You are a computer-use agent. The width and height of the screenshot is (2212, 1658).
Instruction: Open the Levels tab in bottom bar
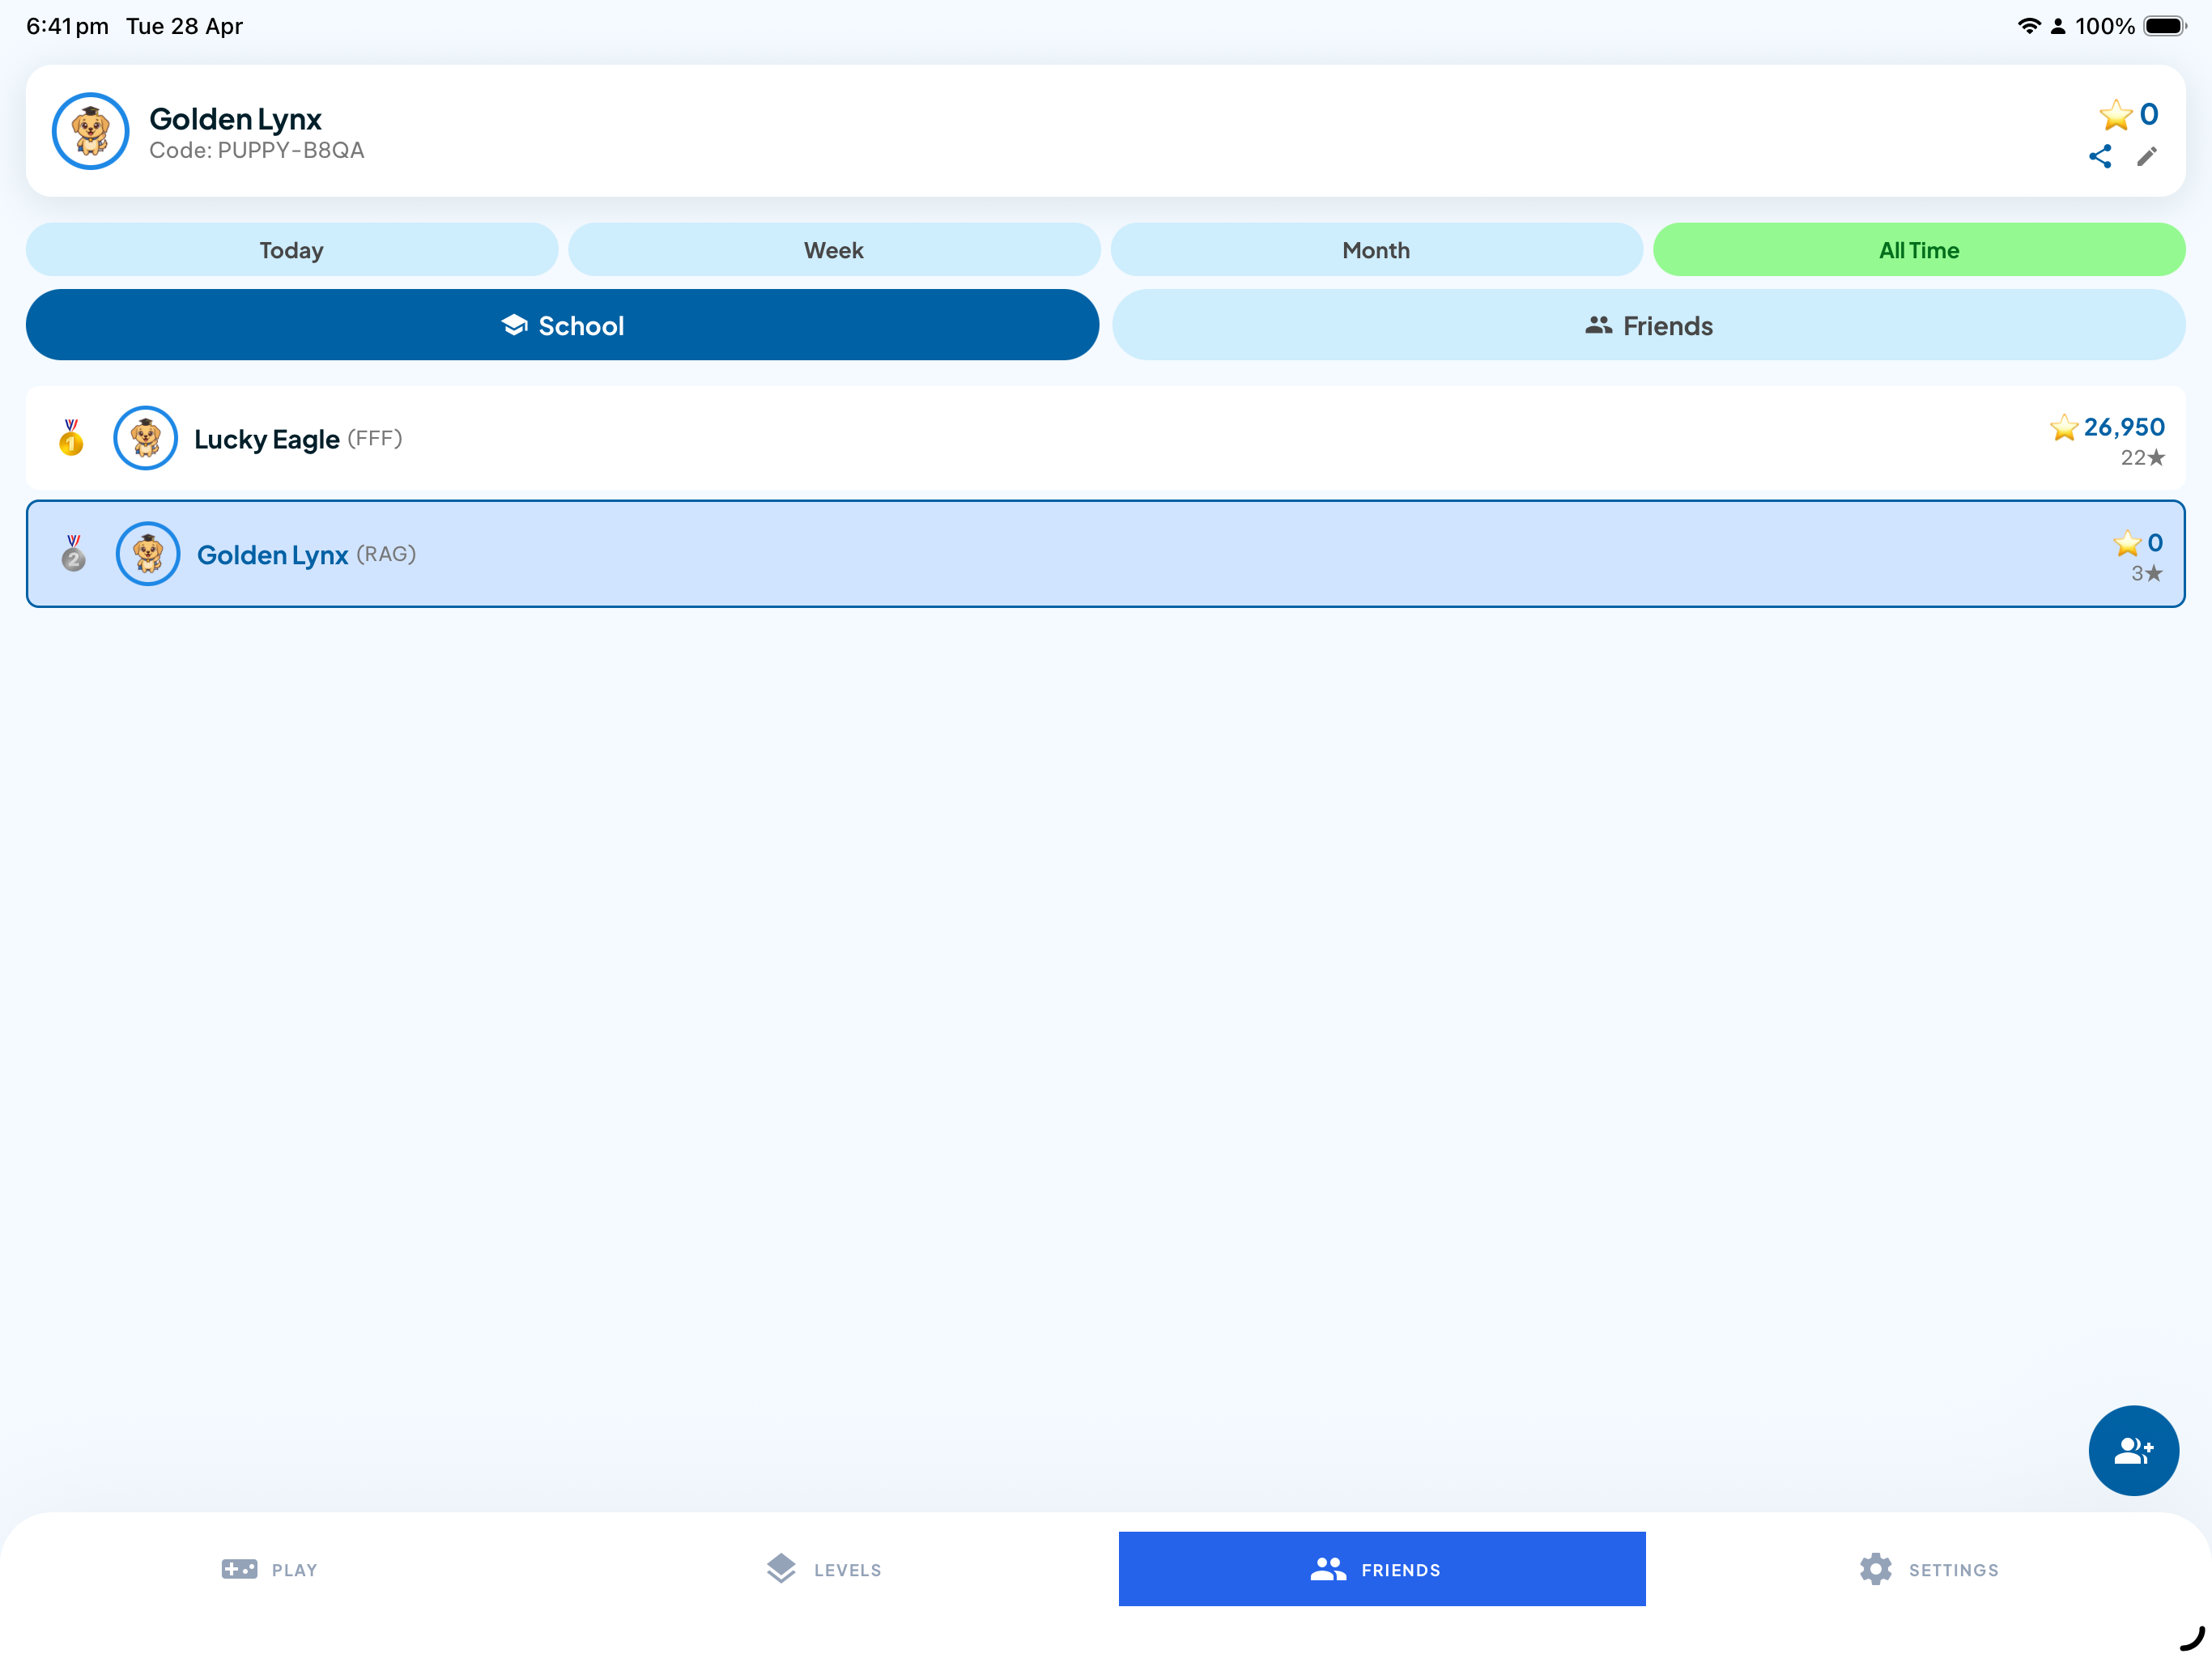point(824,1569)
